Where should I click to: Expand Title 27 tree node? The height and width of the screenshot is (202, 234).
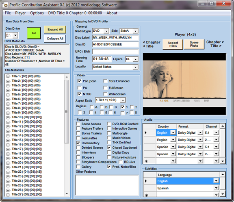click(8, 195)
